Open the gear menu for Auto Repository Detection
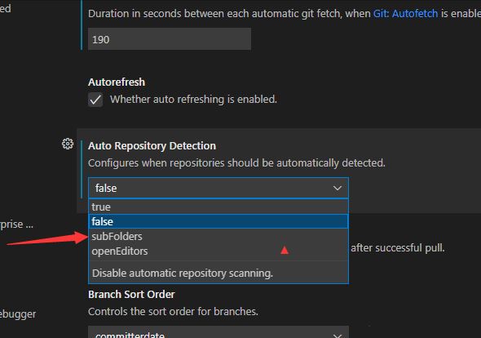481x338 pixels. pos(68,144)
